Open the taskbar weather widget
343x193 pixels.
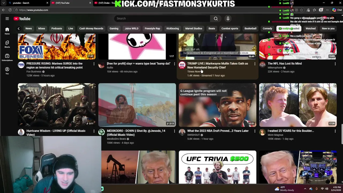285,189
